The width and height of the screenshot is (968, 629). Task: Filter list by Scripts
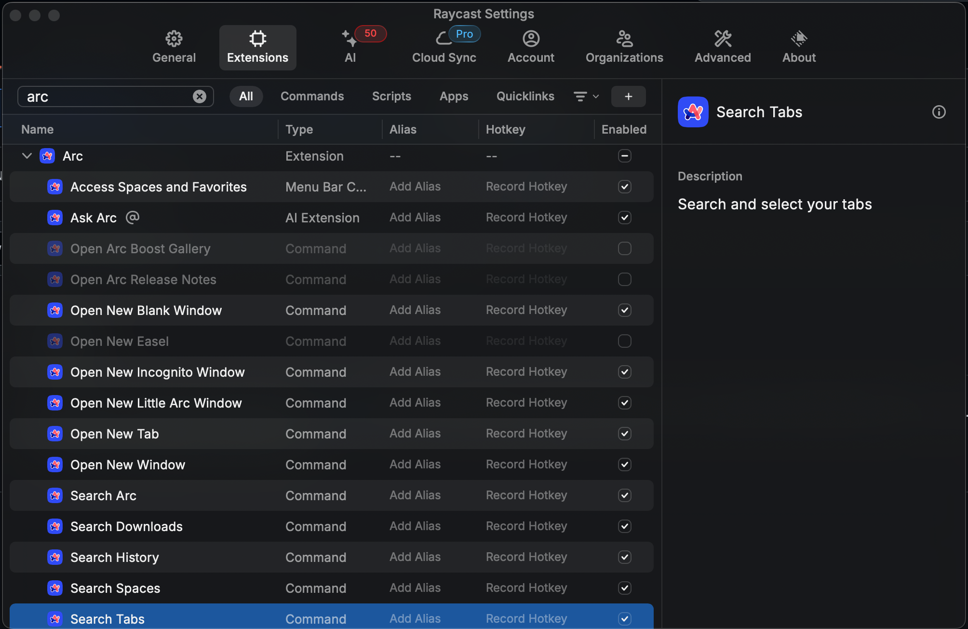click(391, 96)
